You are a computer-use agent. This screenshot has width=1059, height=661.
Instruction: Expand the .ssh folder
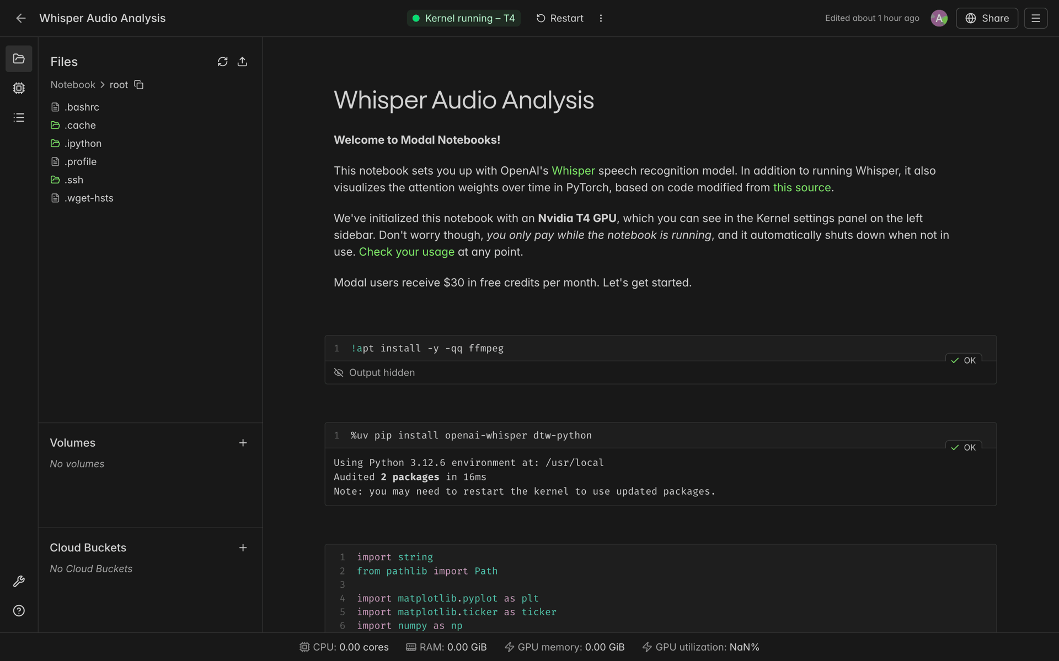point(67,180)
